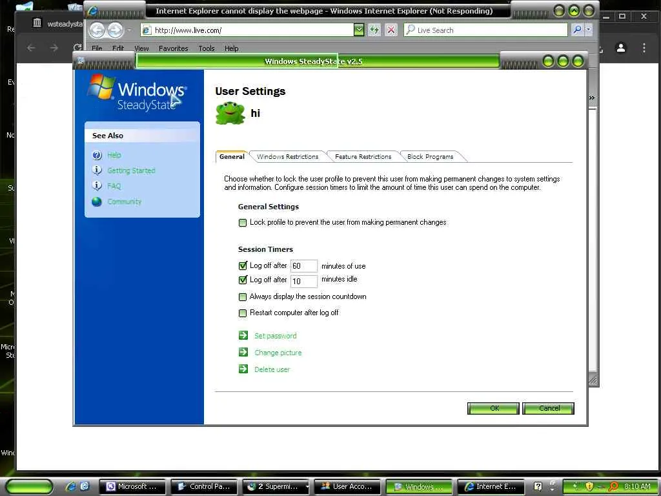Open the Live Search options dropdown arrow
This screenshot has width=661, height=496.
click(589, 30)
